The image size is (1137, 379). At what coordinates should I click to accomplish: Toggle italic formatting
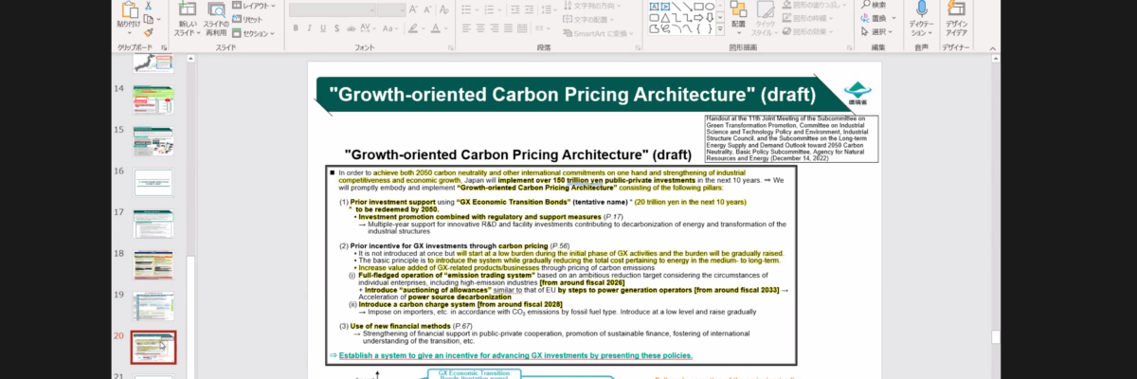309,28
